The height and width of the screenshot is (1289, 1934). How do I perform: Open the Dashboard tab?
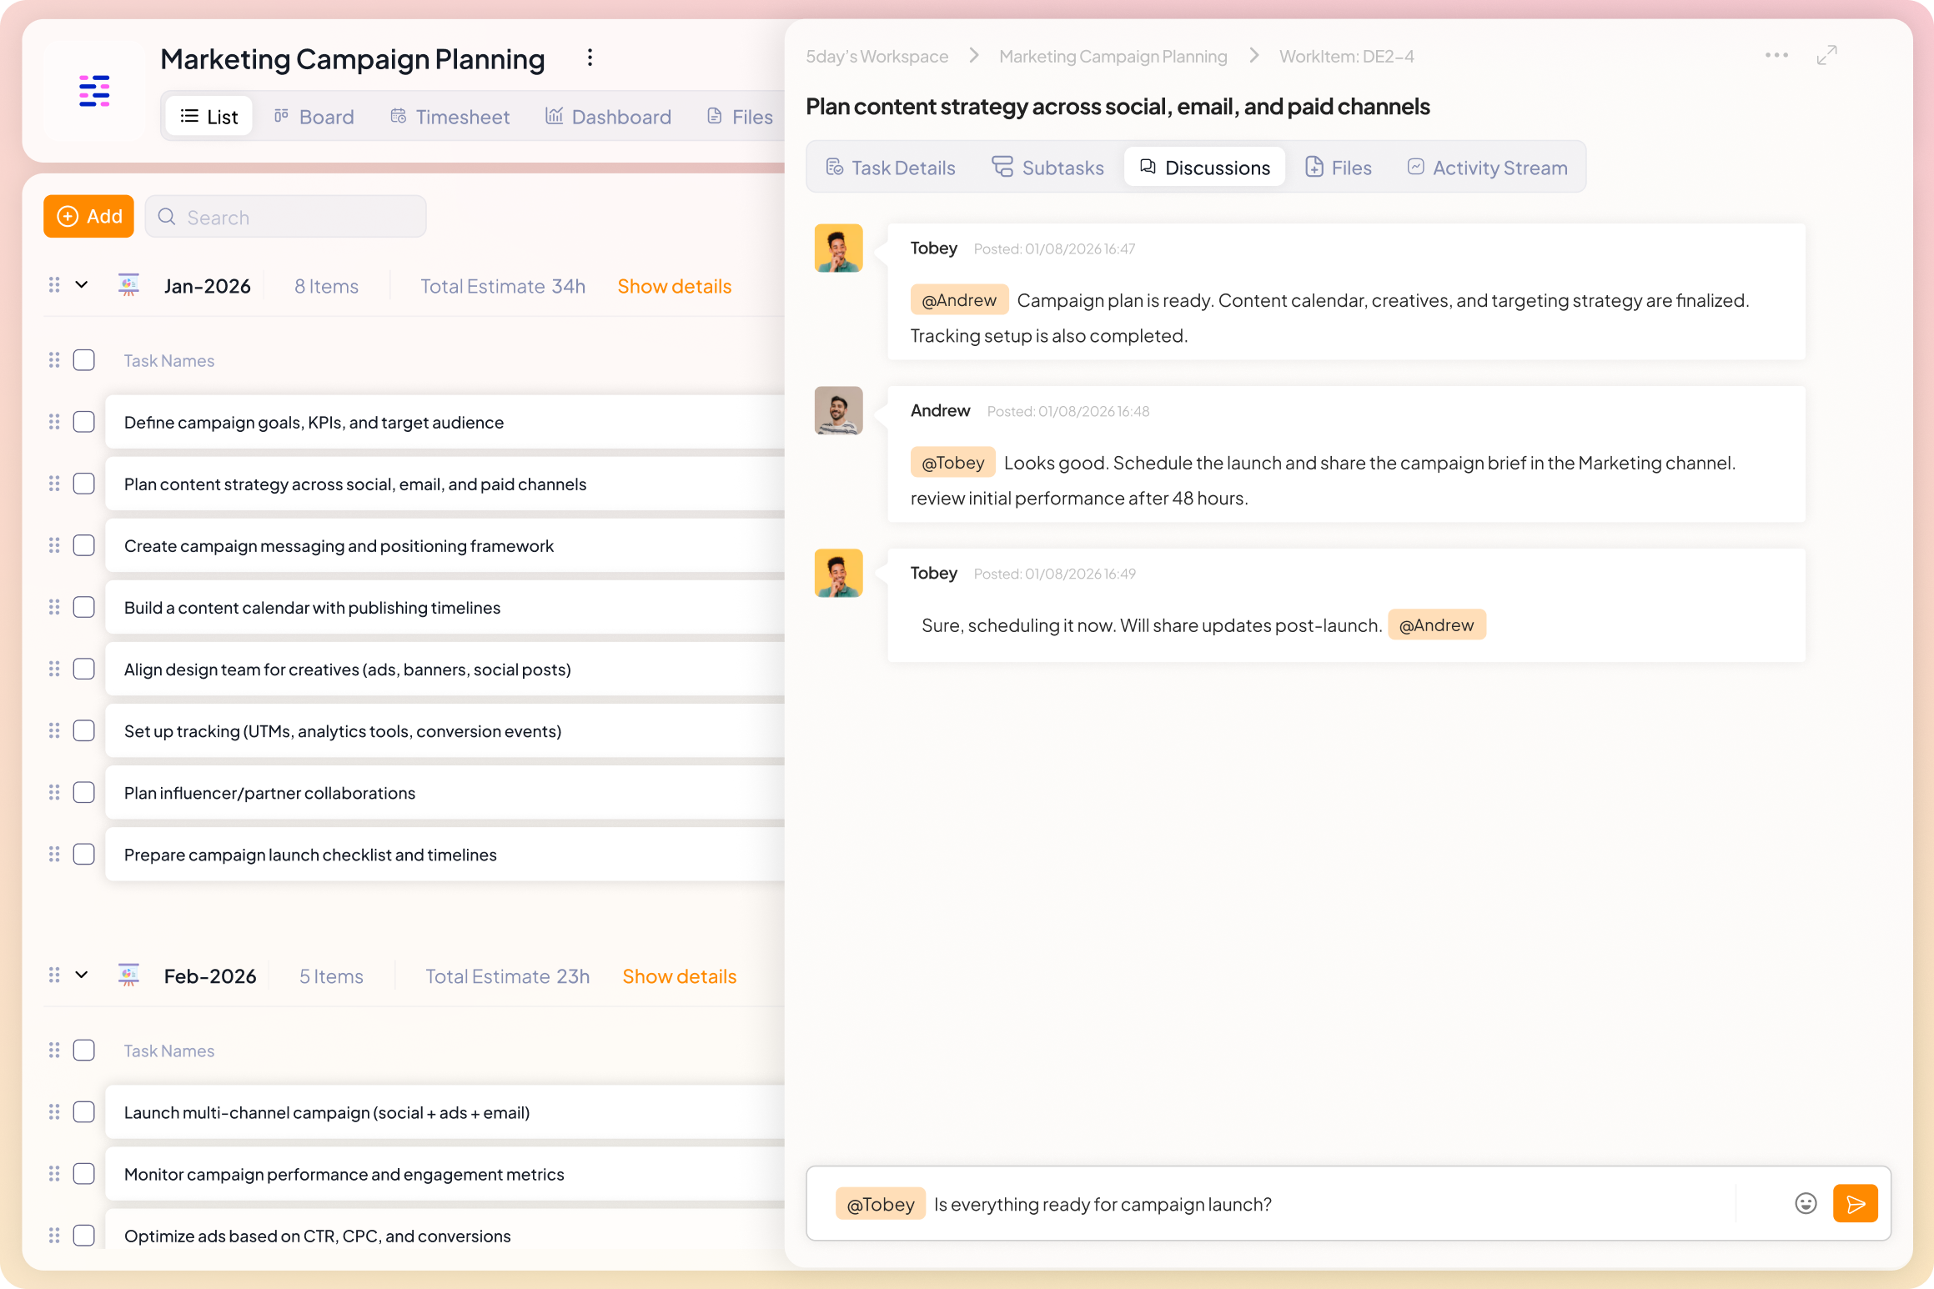(608, 116)
